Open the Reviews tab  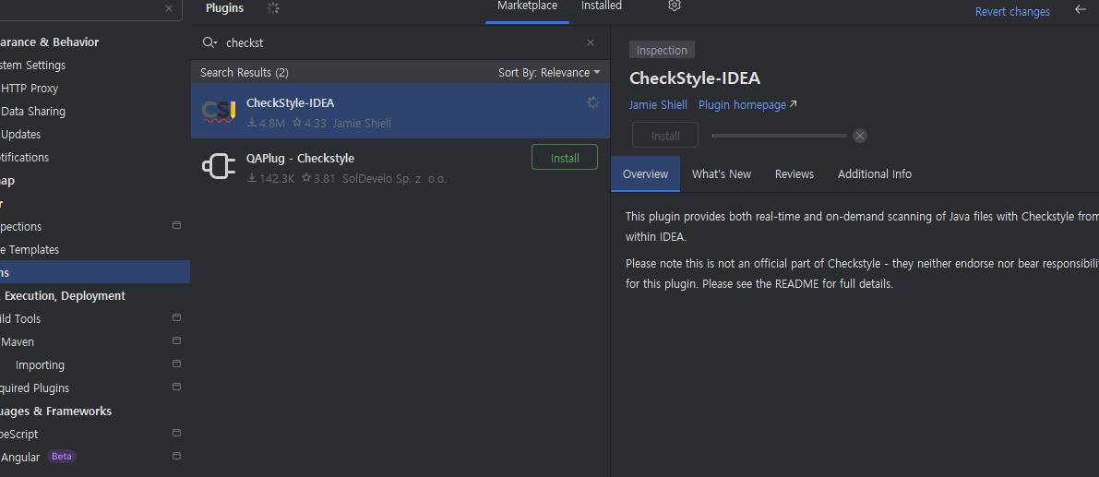[x=794, y=173]
